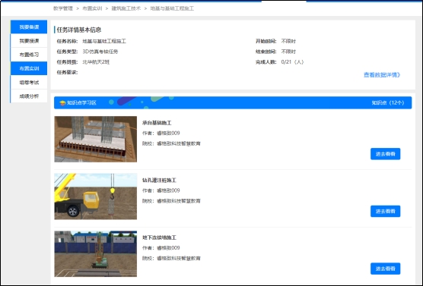Open 成绩分析 in the sidebar
Image resolution: width=423 pixels, height=286 pixels.
[29, 96]
